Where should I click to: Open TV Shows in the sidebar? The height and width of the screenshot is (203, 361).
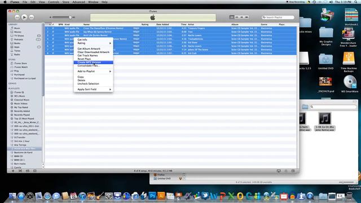click(19, 36)
